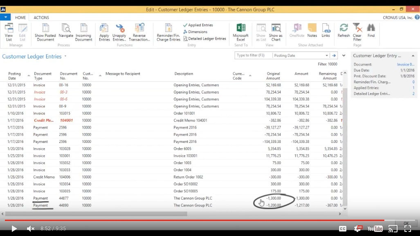
Task: Click the -1,217.00 amount cell
Action: [302, 205]
